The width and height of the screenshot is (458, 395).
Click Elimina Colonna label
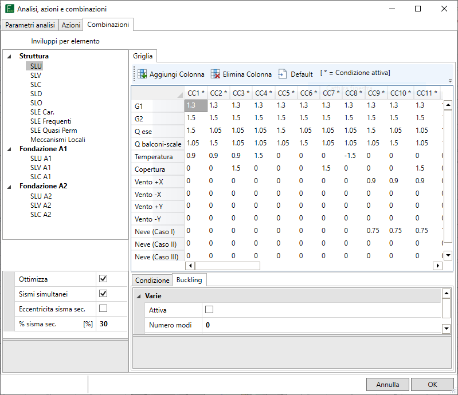click(x=247, y=74)
